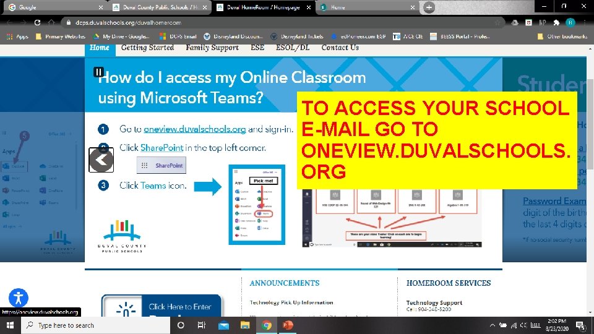Open Chrome's three-dot menu
Screen dimensions: 594x334
(585, 23)
